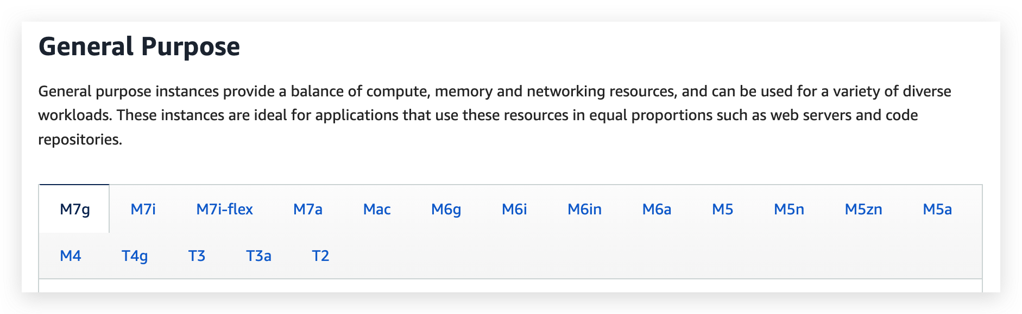The height and width of the screenshot is (314, 1022).
Task: Switch to the T4g tab
Action: tap(135, 256)
